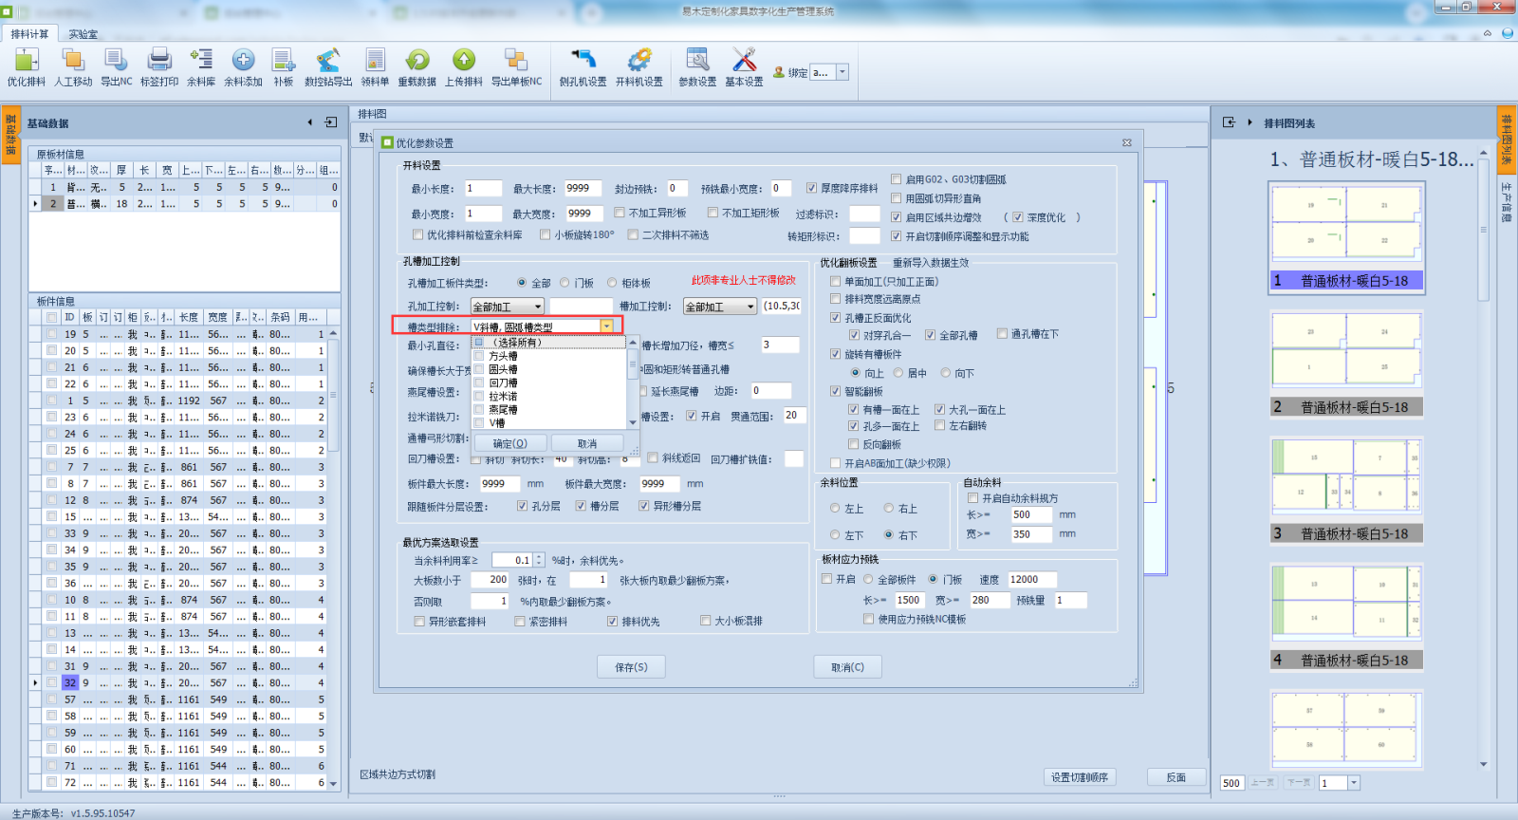1518x820 pixels.
Task: Check the 方头槽 option in list
Action: 480,356
